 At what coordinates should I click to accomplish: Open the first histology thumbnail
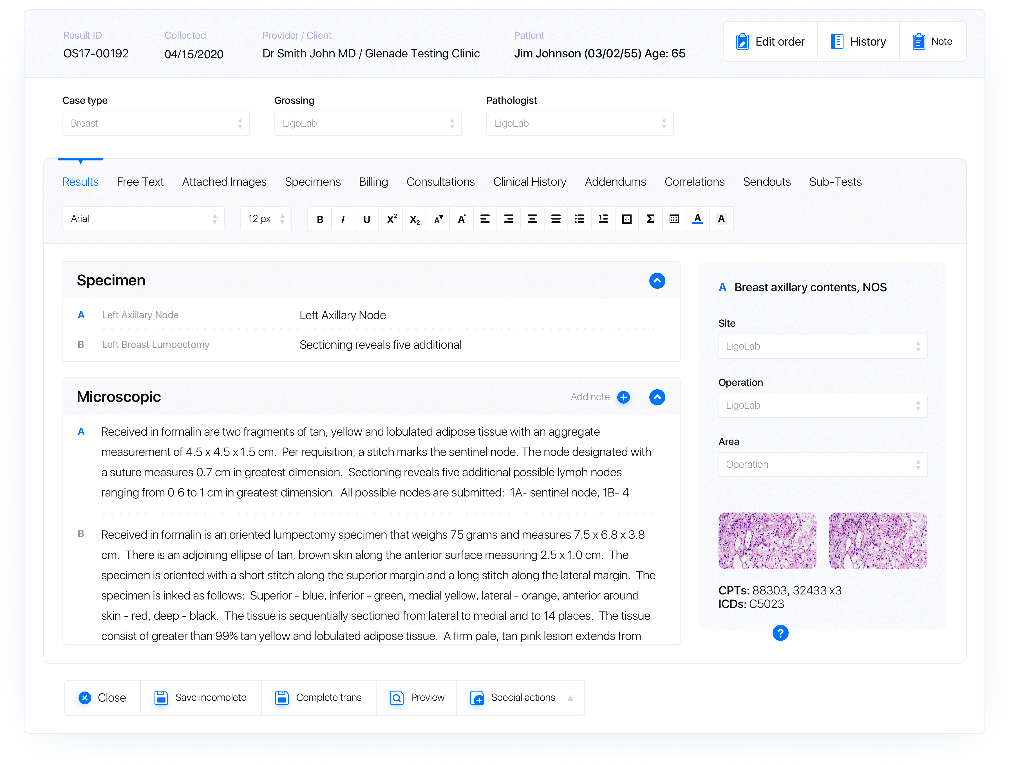tap(767, 541)
